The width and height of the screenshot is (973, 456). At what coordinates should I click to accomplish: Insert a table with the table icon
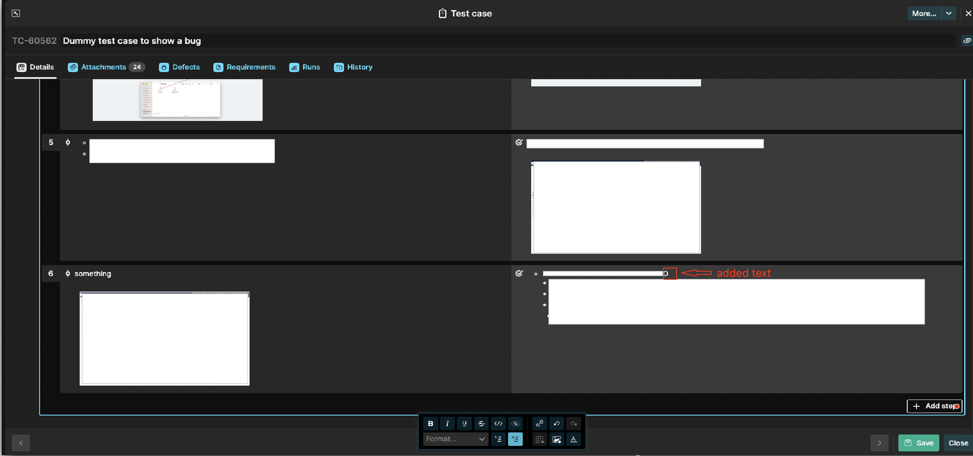pos(540,439)
